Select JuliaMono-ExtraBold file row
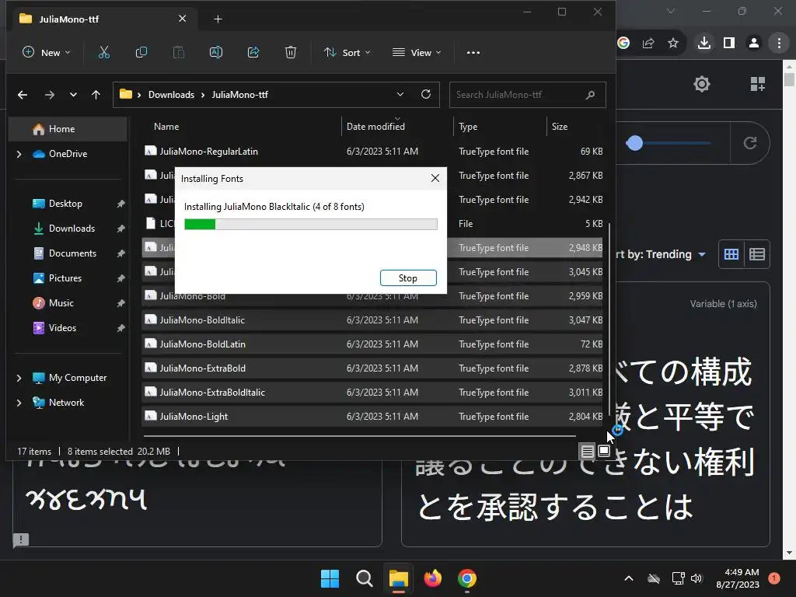The image size is (796, 597). (373, 368)
